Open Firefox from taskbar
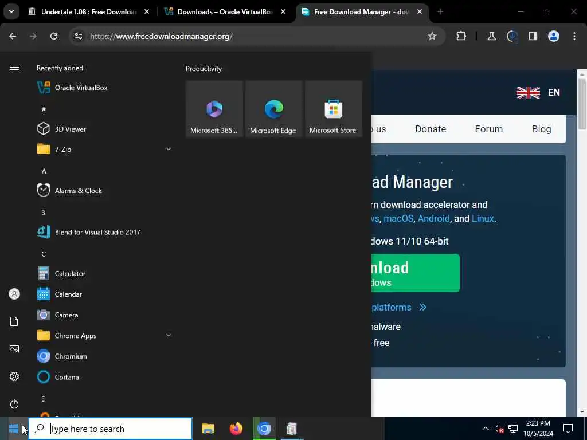The width and height of the screenshot is (587, 440). pos(236,429)
